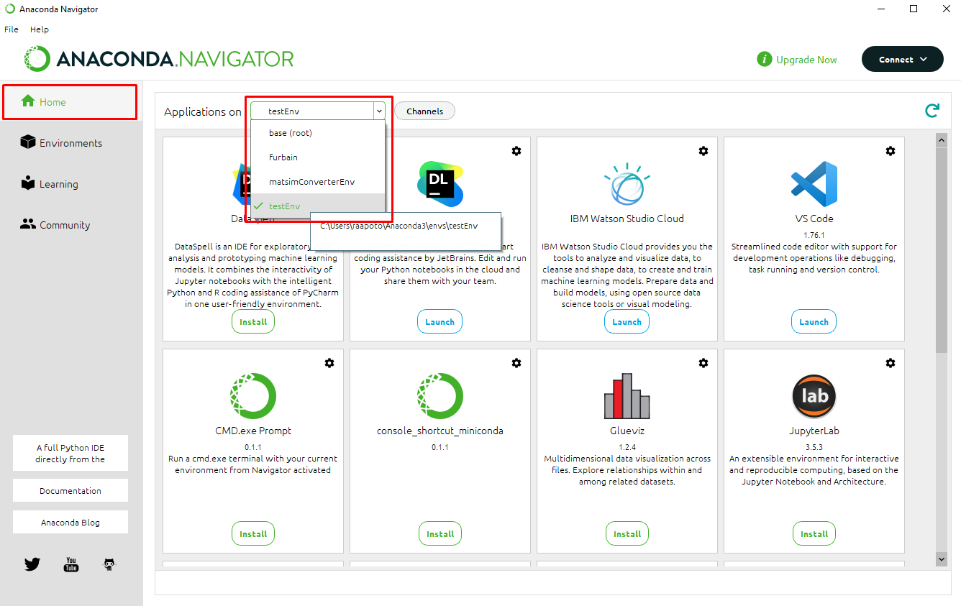The image size is (961, 606).
Task: Open Anaconda GitHub page icon
Action: click(109, 564)
